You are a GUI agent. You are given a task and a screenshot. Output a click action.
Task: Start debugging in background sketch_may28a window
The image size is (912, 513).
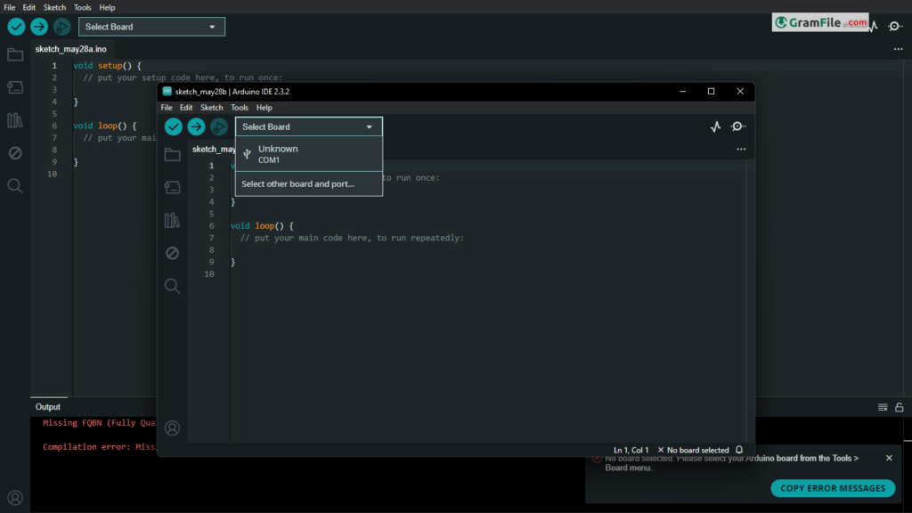[x=61, y=27]
